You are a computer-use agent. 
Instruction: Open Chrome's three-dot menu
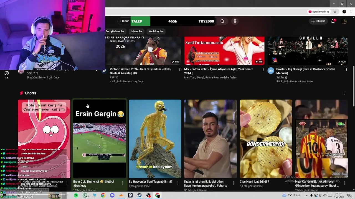point(351,12)
